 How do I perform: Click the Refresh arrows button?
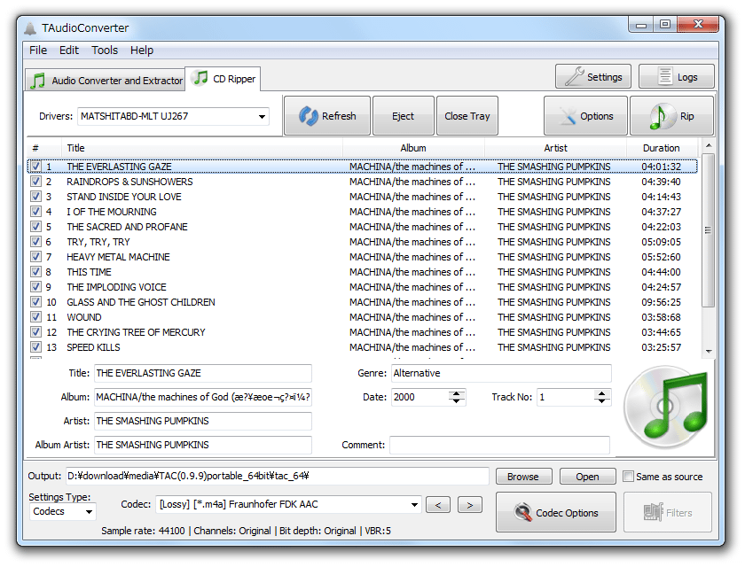[327, 116]
